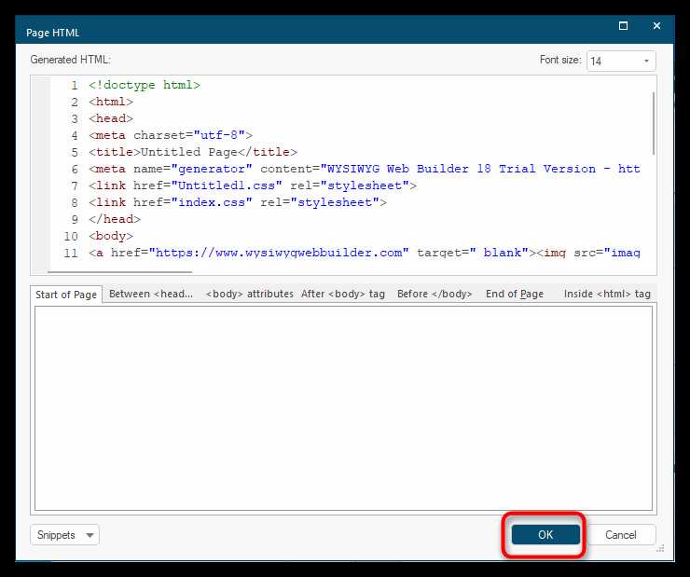
Task: Switch to the Start of Page tab
Action: (x=66, y=295)
